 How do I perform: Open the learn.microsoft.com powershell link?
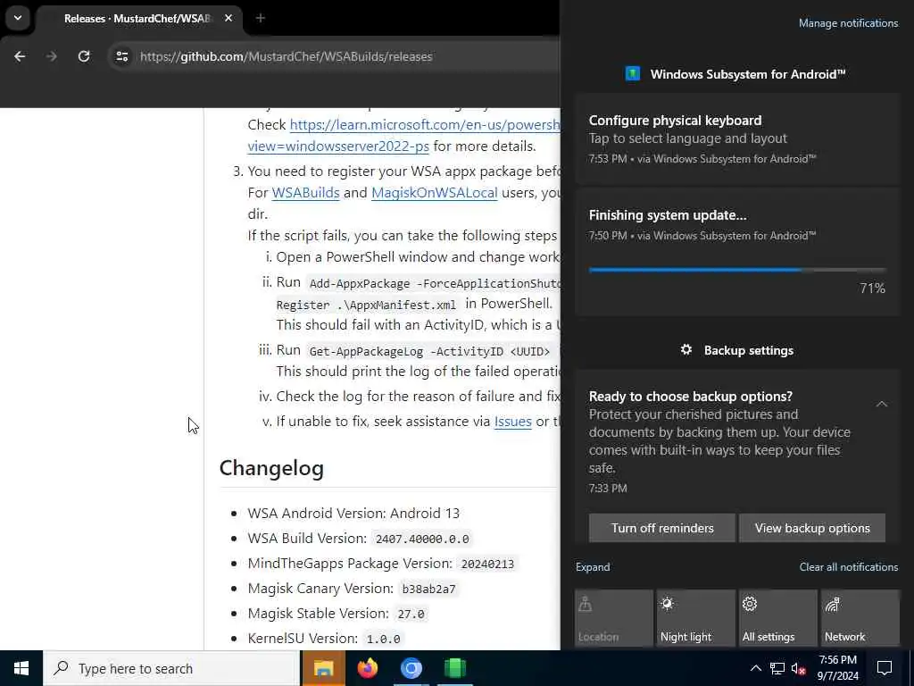pyautogui.click(x=424, y=125)
